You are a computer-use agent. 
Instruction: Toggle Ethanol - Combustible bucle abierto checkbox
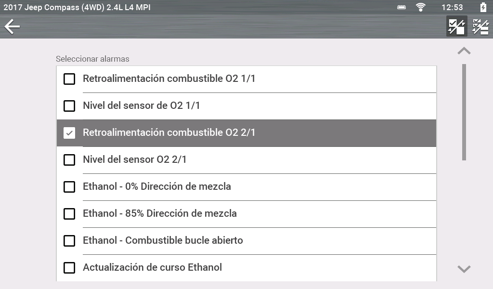point(70,241)
